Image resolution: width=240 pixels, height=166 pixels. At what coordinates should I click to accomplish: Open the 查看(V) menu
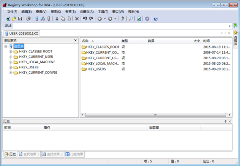point(41,12)
